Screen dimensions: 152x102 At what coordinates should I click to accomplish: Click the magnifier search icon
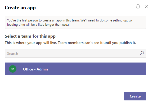(x=142, y=53)
